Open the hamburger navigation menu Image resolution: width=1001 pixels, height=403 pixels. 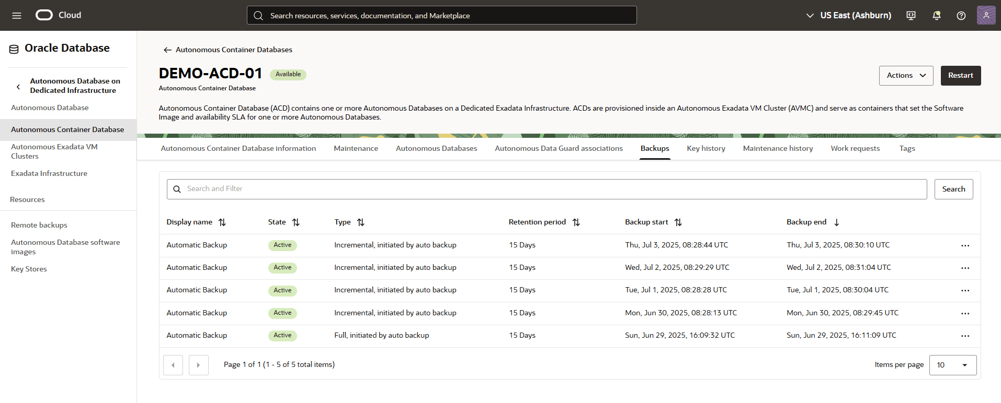coord(17,16)
